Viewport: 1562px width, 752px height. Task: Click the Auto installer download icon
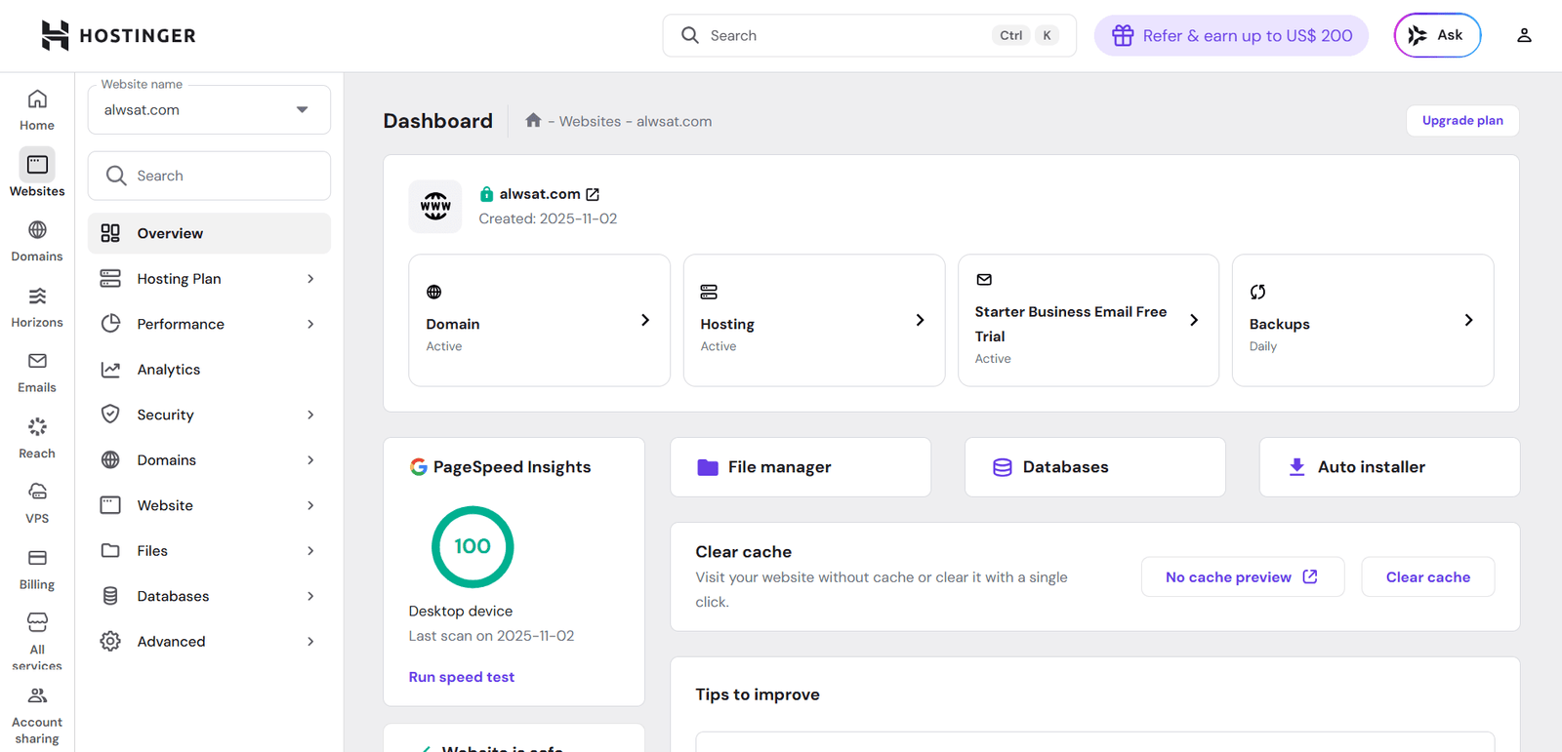pos(1296,467)
